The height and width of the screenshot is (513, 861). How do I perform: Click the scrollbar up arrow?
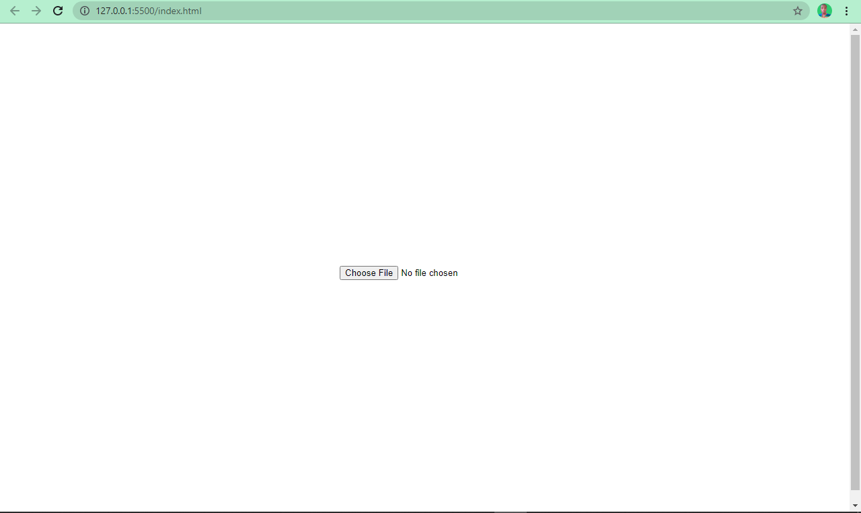click(855, 30)
